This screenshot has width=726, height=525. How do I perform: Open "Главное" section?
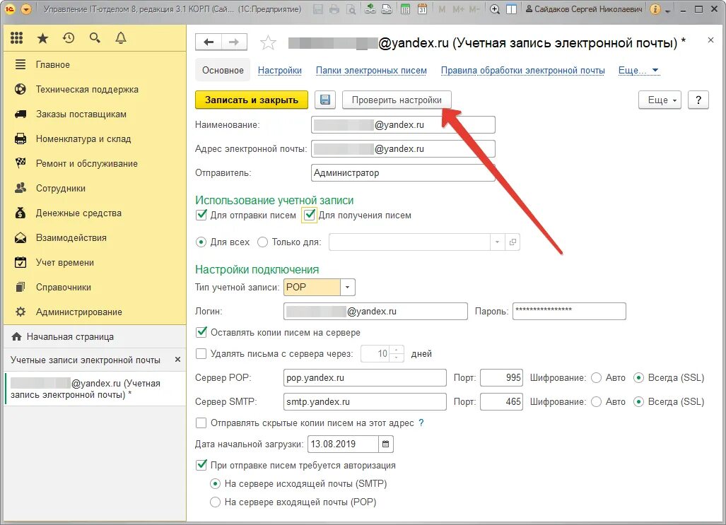[95, 65]
